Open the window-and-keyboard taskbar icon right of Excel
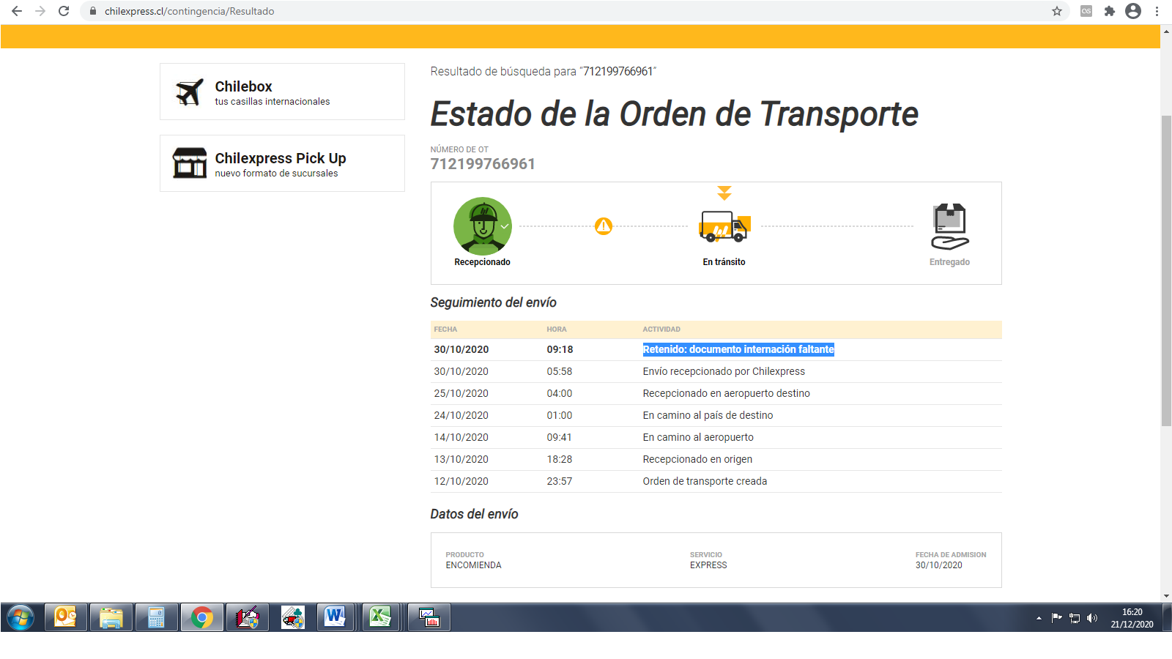Screen dimensions: 1172x659 [x=429, y=617]
